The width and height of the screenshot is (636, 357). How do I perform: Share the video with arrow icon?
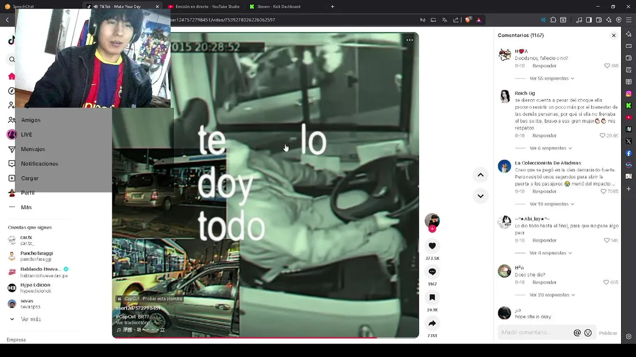(x=432, y=323)
